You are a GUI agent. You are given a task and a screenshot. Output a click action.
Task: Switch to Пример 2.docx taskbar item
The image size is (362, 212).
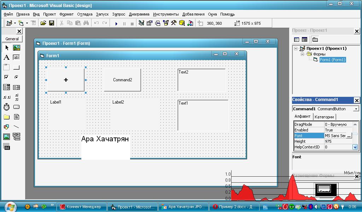click(234, 207)
